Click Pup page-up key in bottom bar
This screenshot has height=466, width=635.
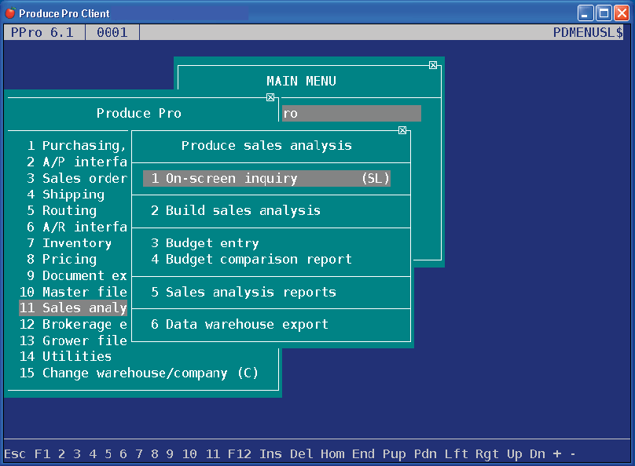(x=395, y=454)
